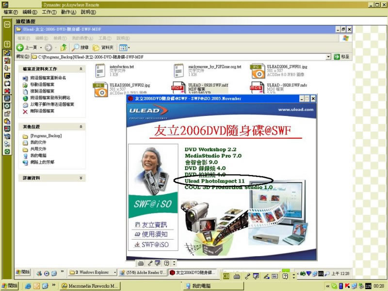Click the introduction.txt file icon

pos(100,70)
